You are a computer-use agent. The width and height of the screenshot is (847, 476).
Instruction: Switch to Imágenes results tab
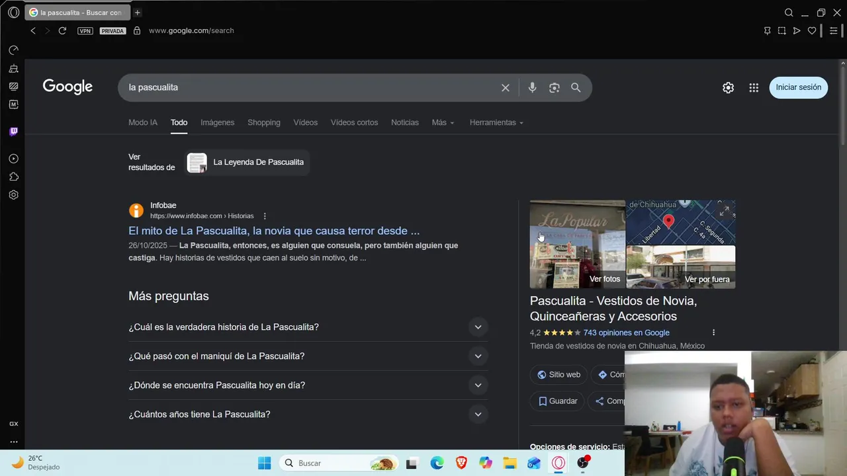click(x=218, y=122)
